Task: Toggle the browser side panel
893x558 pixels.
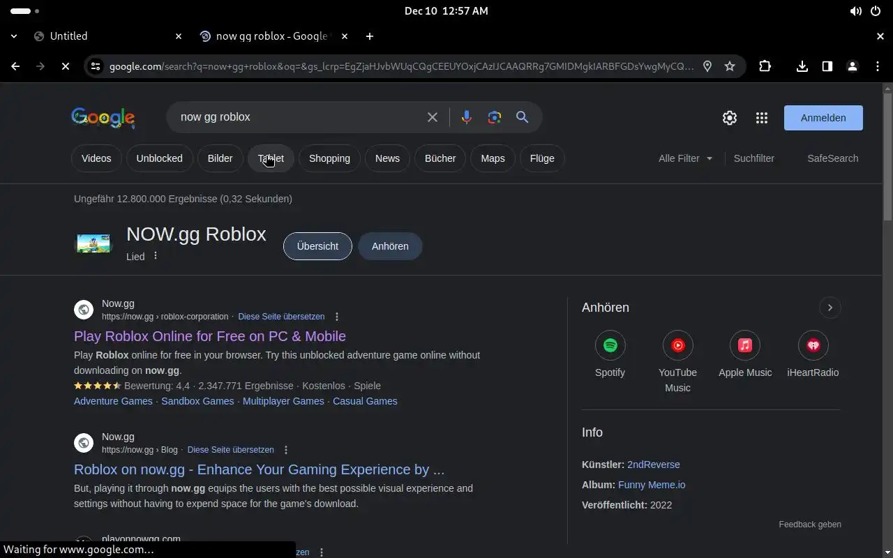Action: click(x=827, y=66)
